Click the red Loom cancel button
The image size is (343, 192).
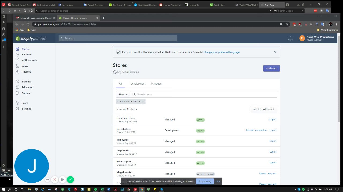point(55,180)
